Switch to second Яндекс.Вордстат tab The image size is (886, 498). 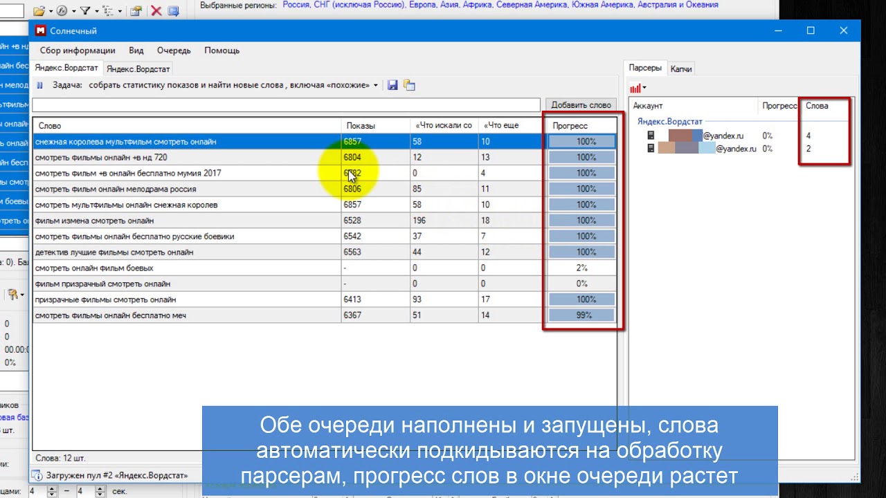(137, 68)
